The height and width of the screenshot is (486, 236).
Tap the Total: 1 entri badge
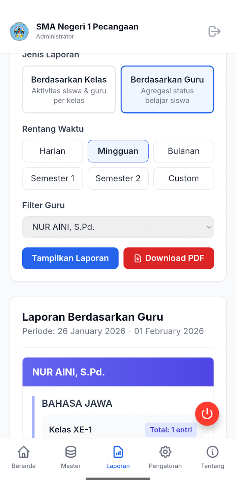171,430
